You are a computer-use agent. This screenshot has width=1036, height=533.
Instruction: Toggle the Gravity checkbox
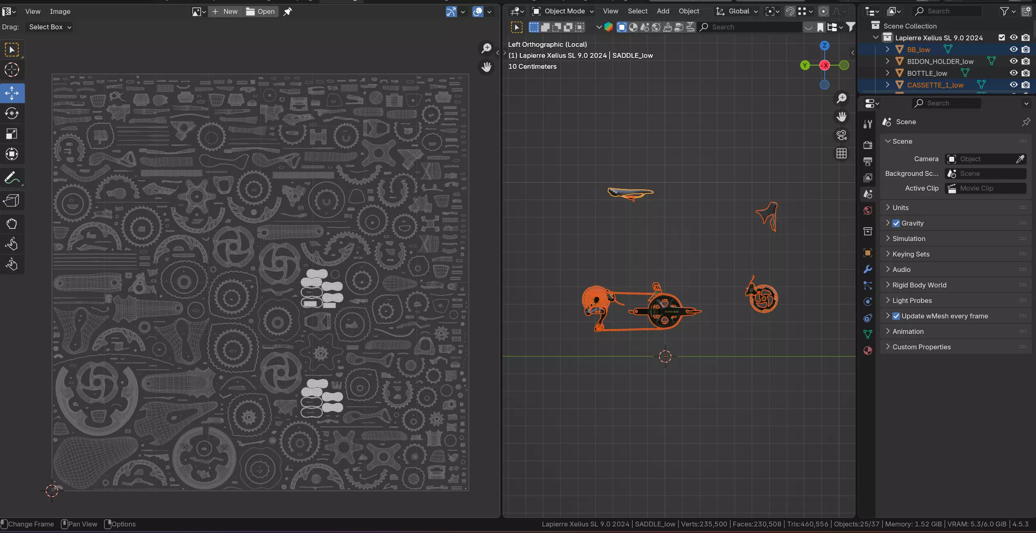click(896, 223)
